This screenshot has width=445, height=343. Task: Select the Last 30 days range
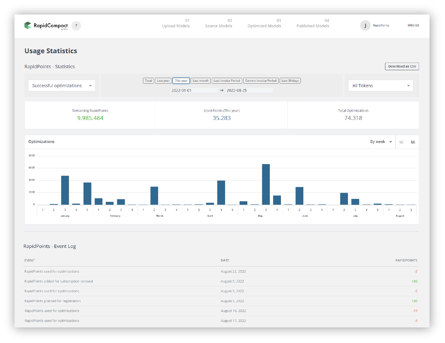click(290, 81)
